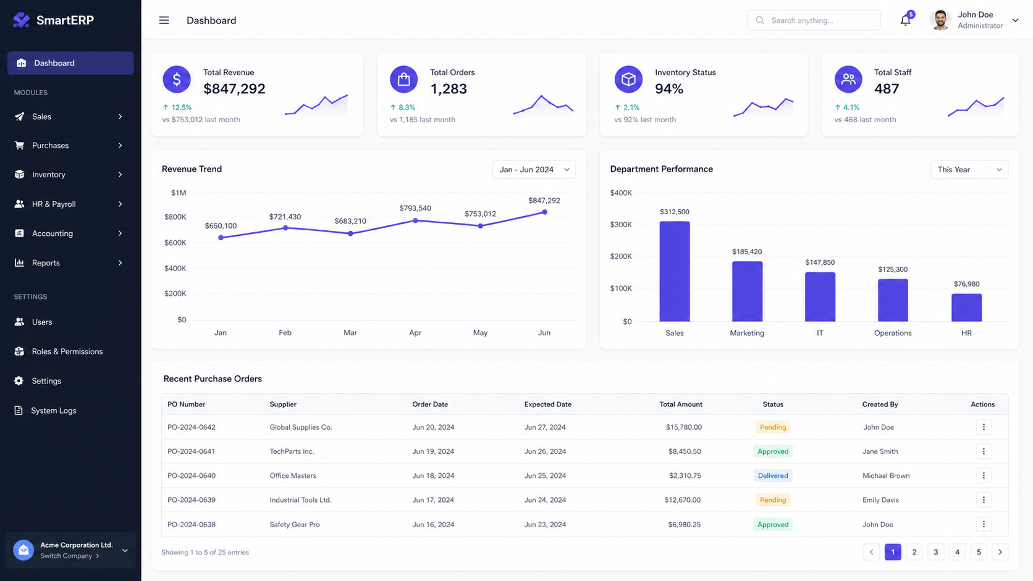This screenshot has width=1033, height=581.
Task: Open the Settings menu item label
Action: (x=46, y=381)
